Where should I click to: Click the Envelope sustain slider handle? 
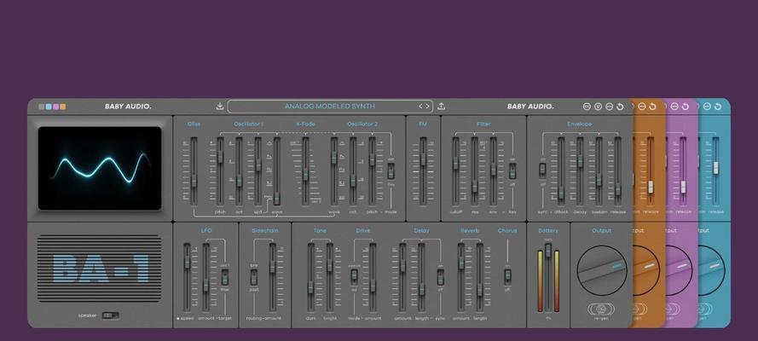599,181
